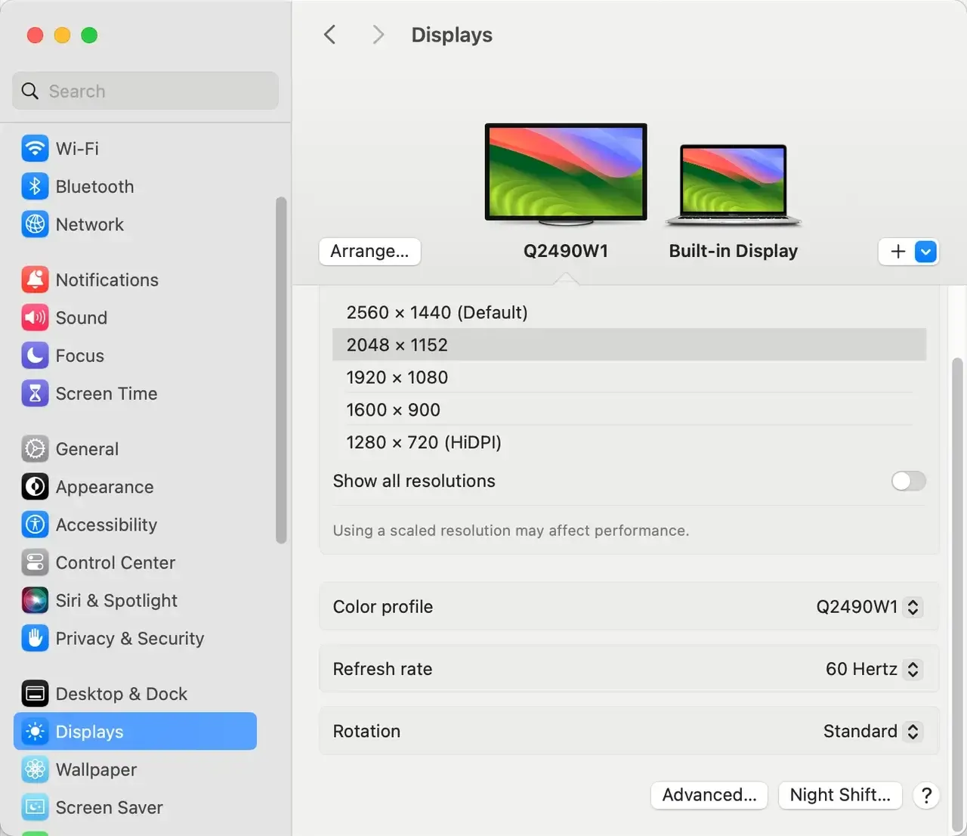Select 1280 × 720 (HiDPI) resolution
This screenshot has height=836, width=967.
click(629, 442)
